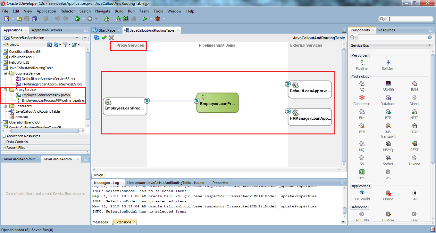
Task: Collapse the Projects section
Action: point(4,44)
